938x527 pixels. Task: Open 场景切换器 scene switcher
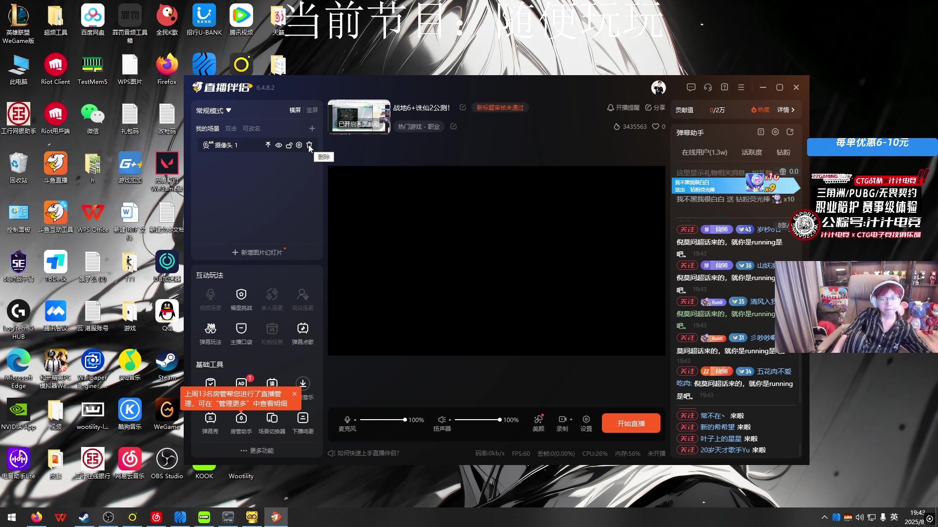tap(272, 423)
